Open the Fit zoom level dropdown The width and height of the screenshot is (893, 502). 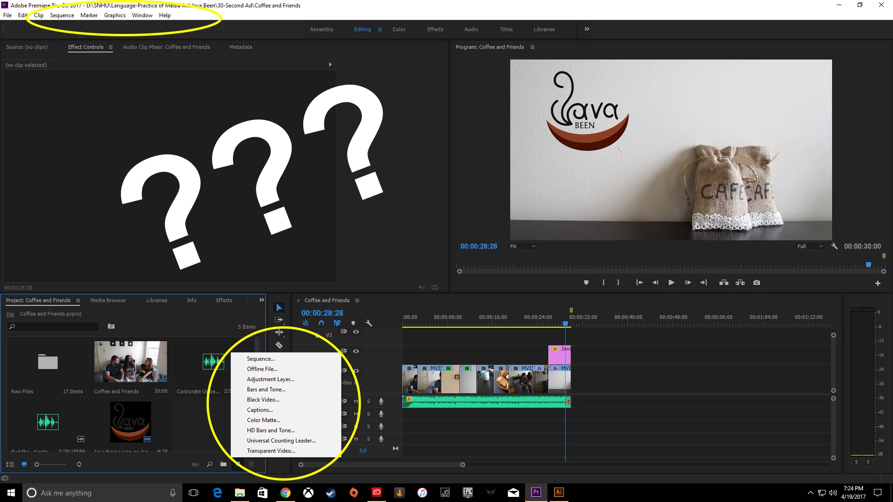(x=523, y=246)
